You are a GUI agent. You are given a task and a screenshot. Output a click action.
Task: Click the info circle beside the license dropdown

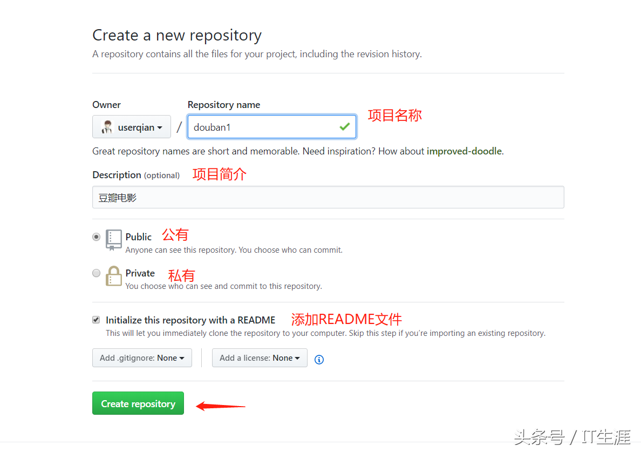[319, 359]
